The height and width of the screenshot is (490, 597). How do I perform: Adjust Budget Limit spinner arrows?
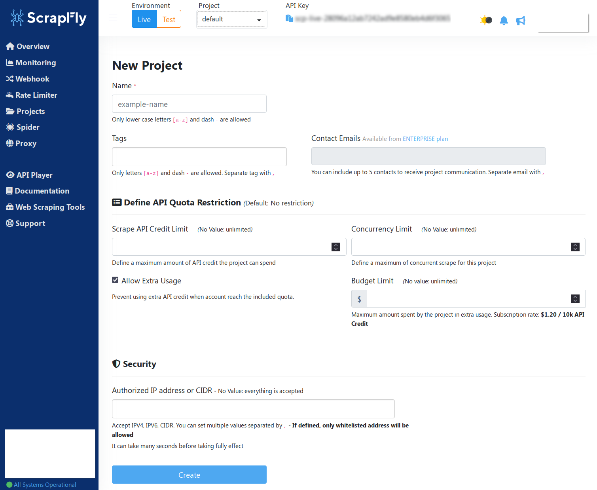click(575, 299)
